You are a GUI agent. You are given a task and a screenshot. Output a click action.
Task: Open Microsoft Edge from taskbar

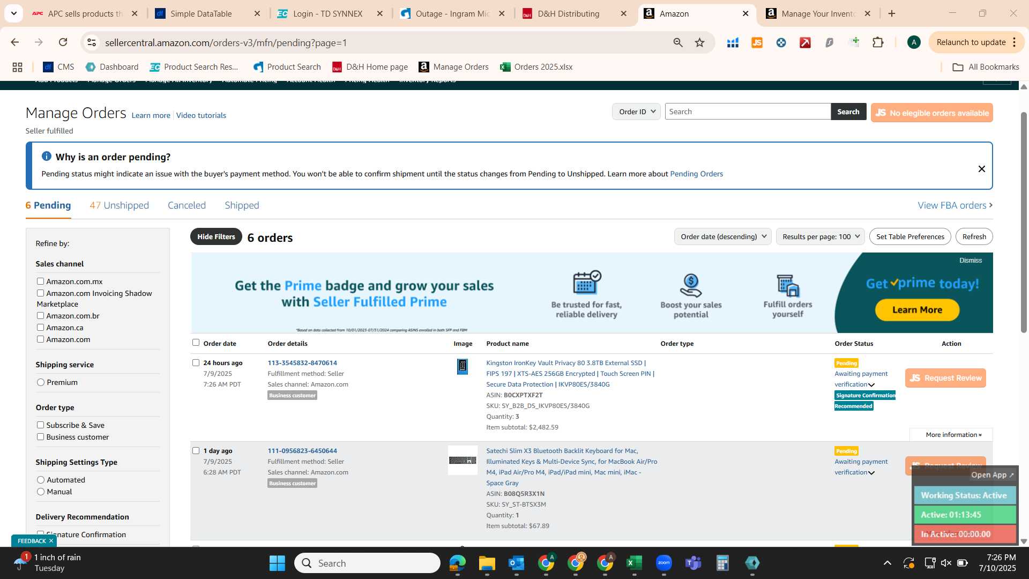click(x=457, y=563)
